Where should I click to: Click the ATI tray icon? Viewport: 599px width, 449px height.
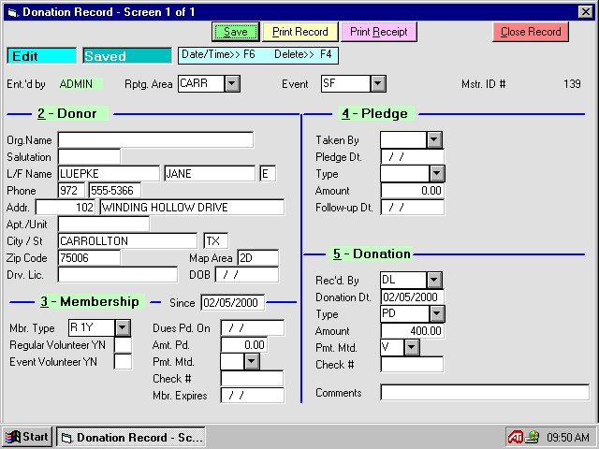[515, 437]
